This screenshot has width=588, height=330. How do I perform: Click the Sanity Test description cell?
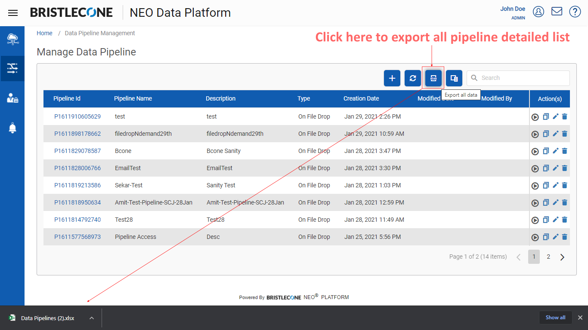point(221,185)
